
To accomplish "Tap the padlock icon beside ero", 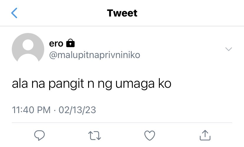I will click(70, 43).
